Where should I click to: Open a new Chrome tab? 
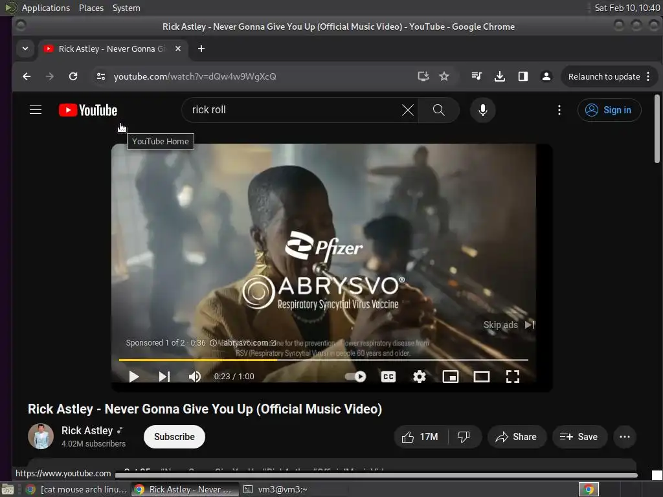pos(201,49)
